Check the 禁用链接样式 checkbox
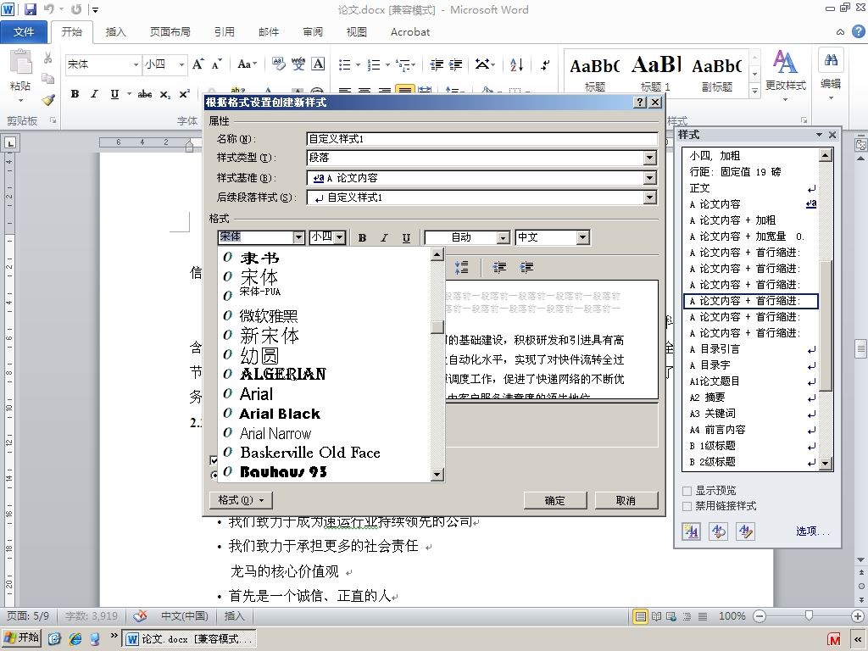868x651 pixels. (x=687, y=506)
